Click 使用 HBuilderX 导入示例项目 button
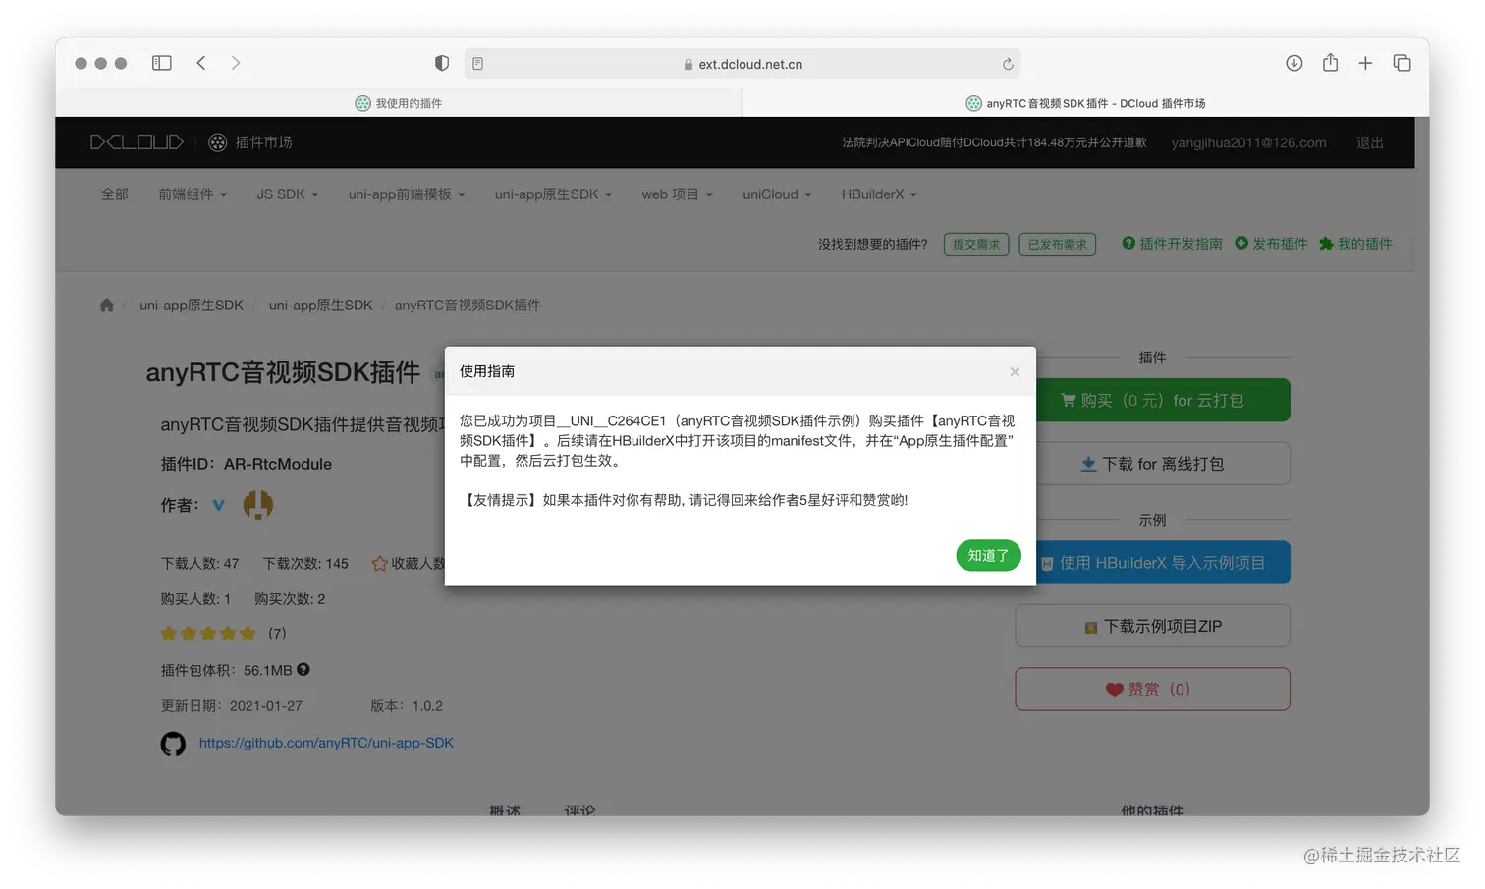The height and width of the screenshot is (889, 1485). 1163,563
